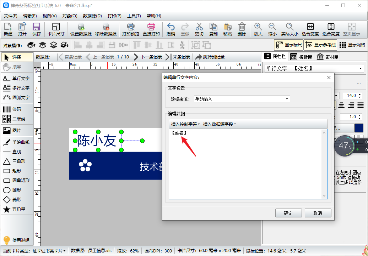Toggle 显示参考线 guide lines
The width and height of the screenshot is (368, 256).
point(320,45)
